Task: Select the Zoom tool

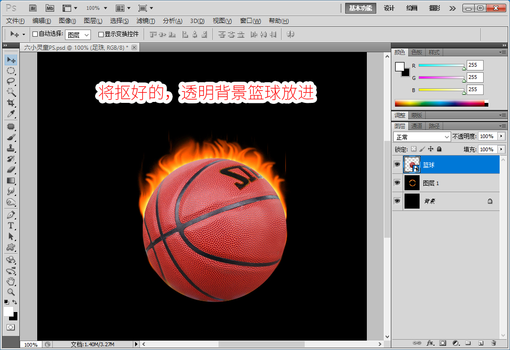Action: [11, 292]
